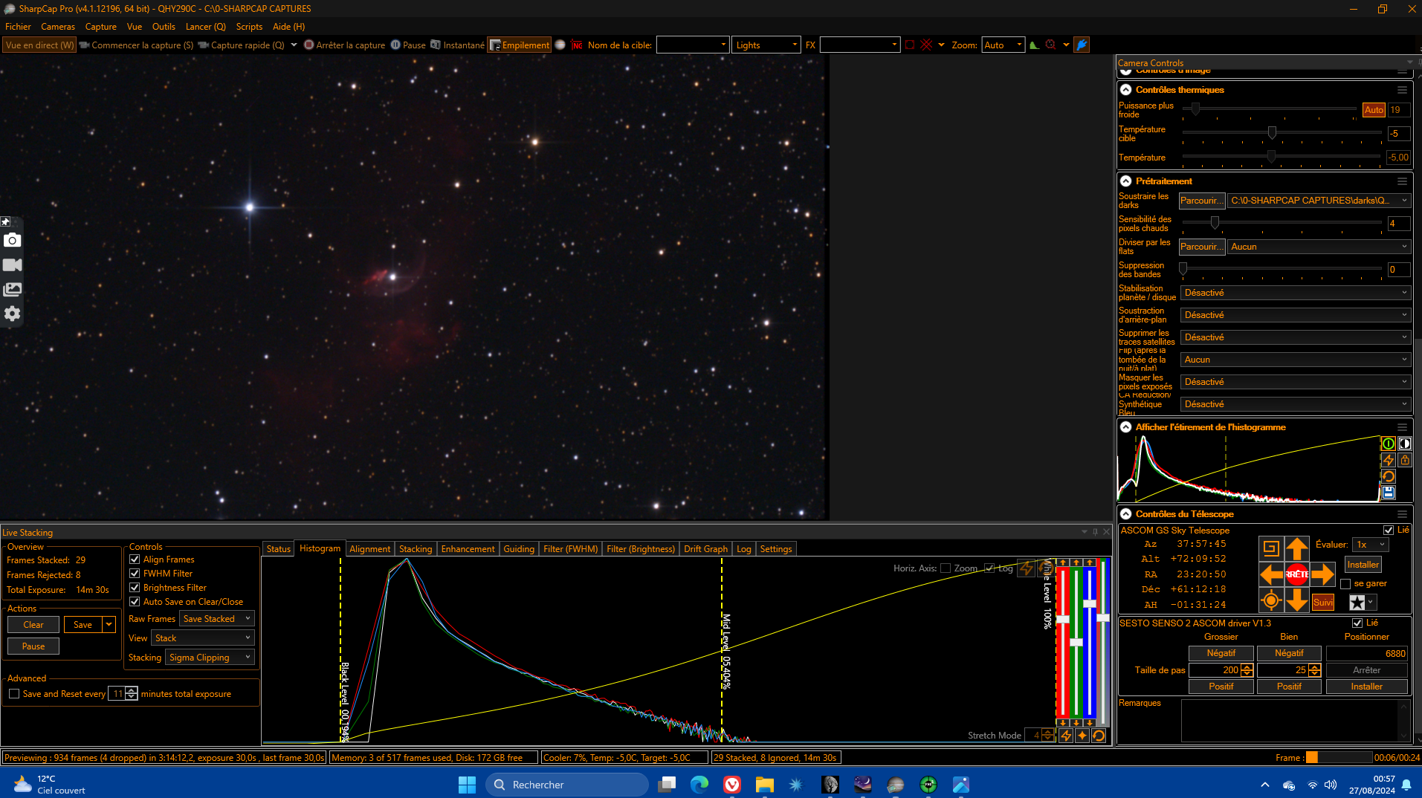
Task: Toggle the FWHM Filter checkbox
Action: click(135, 574)
